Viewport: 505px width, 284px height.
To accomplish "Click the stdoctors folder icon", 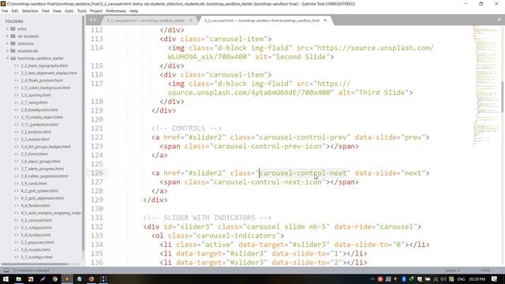I will (13, 43).
